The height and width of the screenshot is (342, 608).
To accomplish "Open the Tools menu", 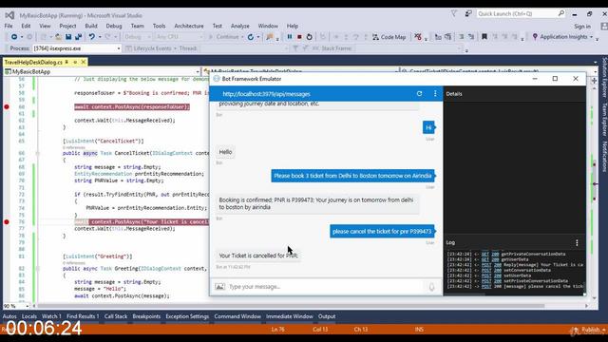I will tap(159, 26).
